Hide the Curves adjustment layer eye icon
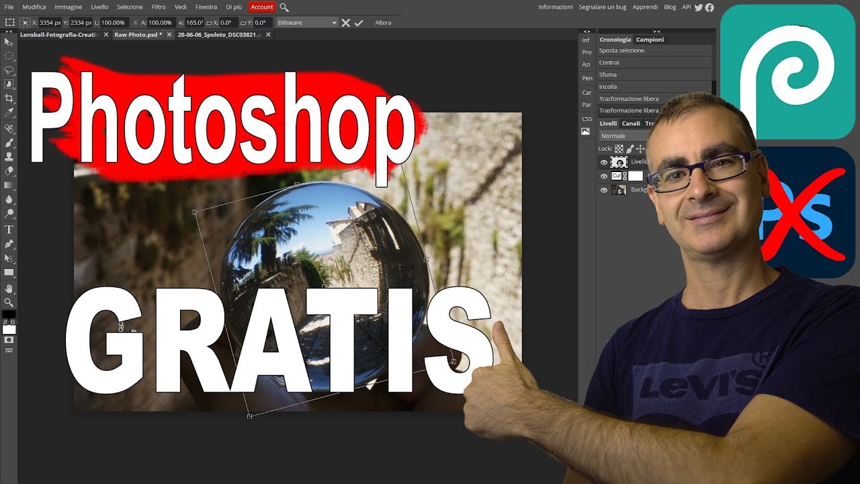This screenshot has width=860, height=484. coord(603,176)
